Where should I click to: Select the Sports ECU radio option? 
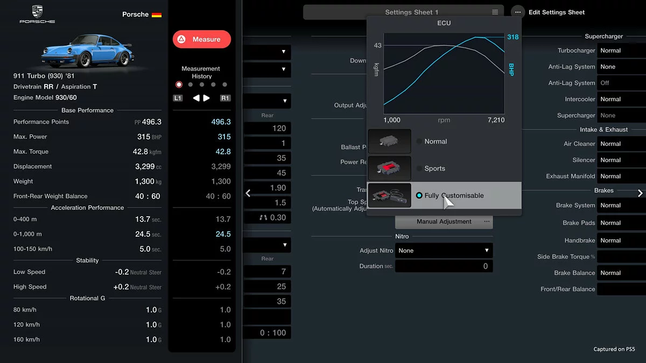419,168
